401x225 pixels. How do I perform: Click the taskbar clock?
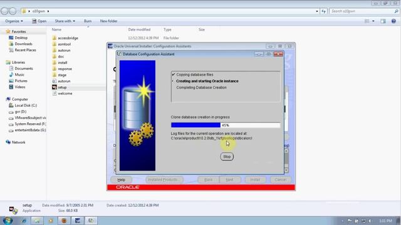385,221
